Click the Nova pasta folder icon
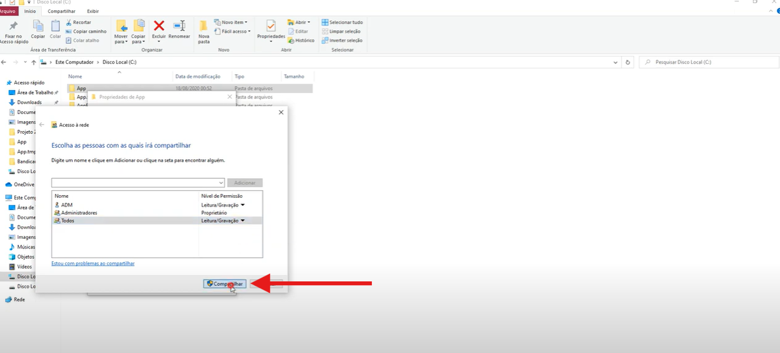The width and height of the screenshot is (780, 353). (203, 27)
